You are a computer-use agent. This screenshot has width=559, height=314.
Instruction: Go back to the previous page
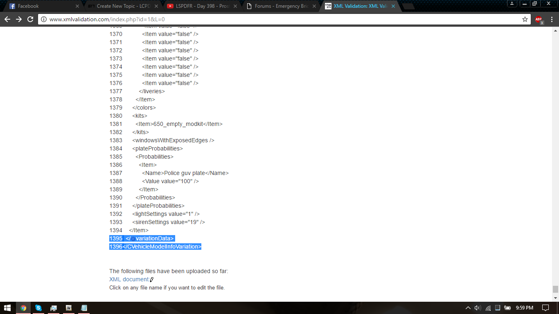(7, 19)
